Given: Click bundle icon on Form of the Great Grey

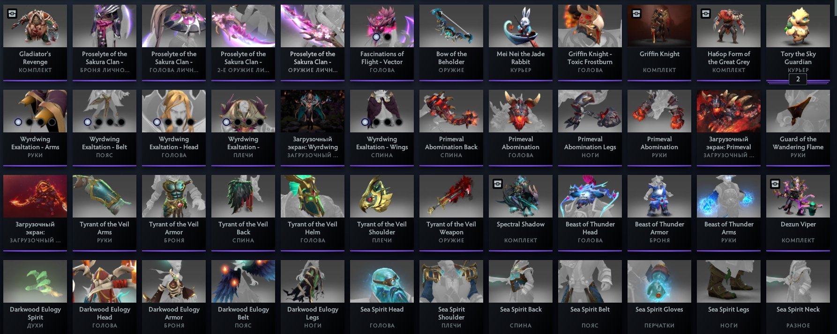Looking at the screenshot, I should coord(706,14).
